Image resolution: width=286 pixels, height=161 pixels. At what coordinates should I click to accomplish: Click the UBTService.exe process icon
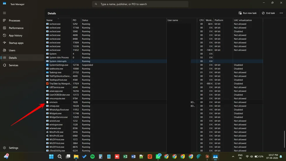[x=47, y=87]
